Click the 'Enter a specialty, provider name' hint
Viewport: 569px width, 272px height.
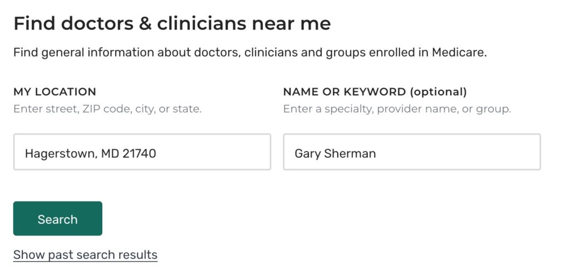397,109
